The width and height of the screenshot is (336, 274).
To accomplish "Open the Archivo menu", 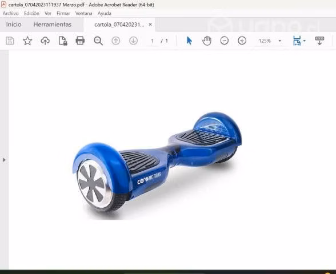I will [x=11, y=13].
